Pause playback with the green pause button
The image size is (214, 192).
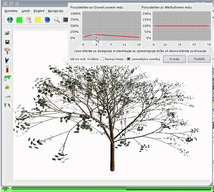point(5,189)
